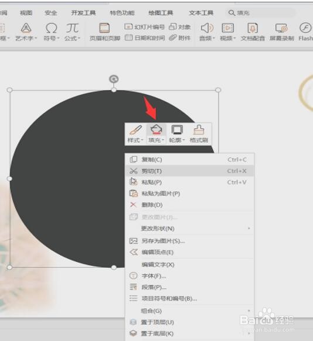Open 文档配音 narration tool

[253, 32]
